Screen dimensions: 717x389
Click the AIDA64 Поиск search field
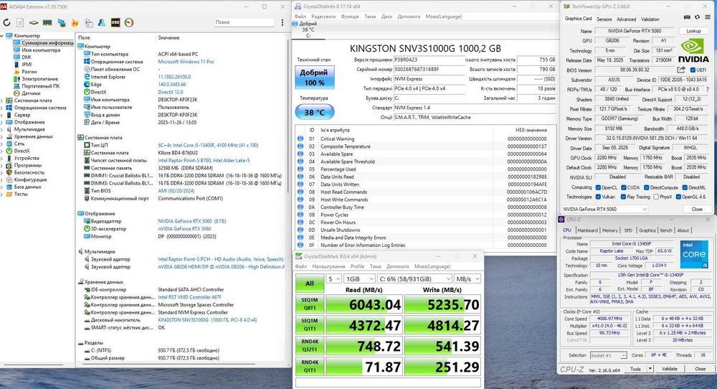click(244, 22)
